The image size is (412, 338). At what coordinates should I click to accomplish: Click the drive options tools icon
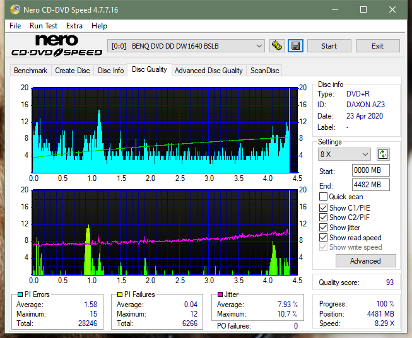pyautogui.click(x=277, y=46)
